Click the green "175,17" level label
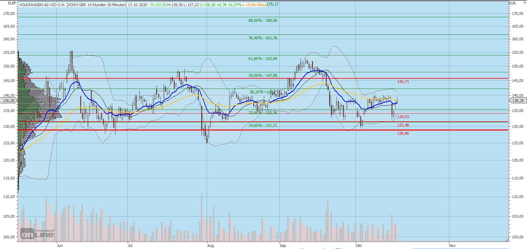Screen dimensions: 527x249 pyautogui.click(x=272, y=4)
